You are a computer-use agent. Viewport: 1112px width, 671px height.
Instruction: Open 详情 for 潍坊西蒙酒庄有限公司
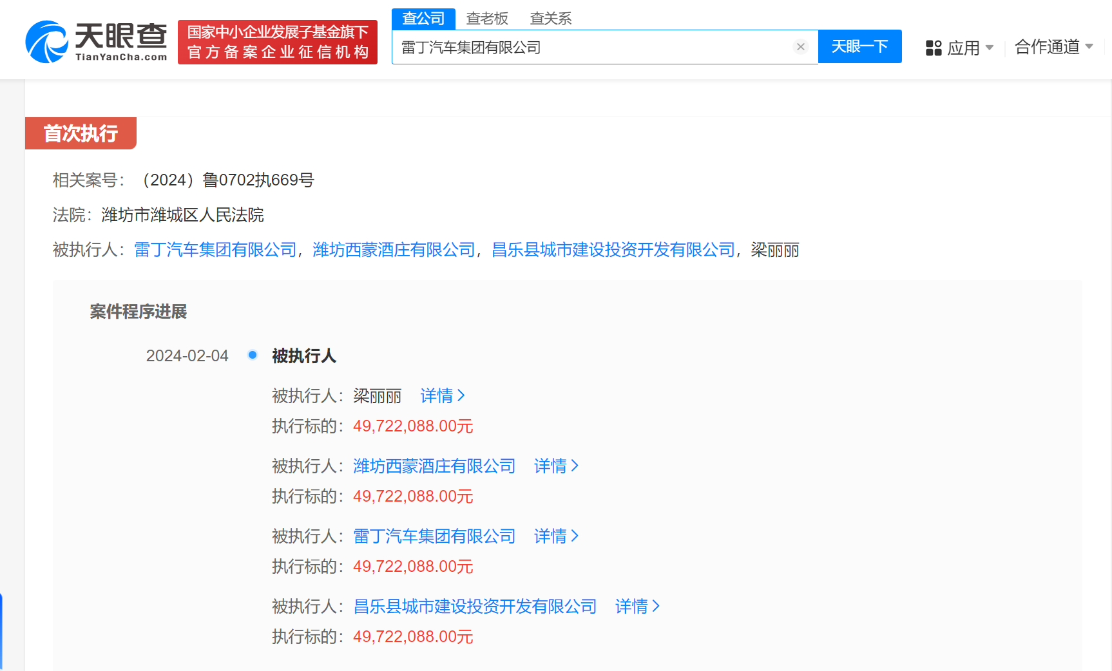[x=557, y=466]
